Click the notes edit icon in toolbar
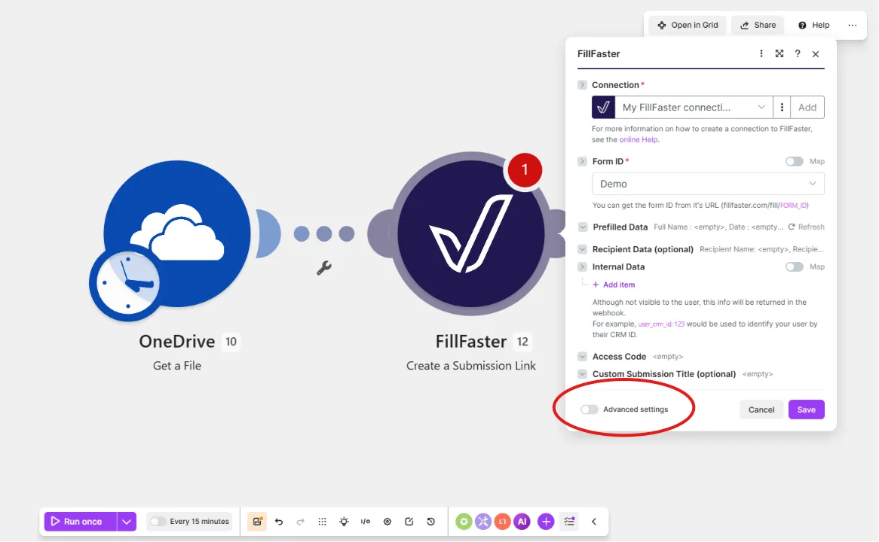Viewport: 879px width, 542px height. (x=409, y=521)
